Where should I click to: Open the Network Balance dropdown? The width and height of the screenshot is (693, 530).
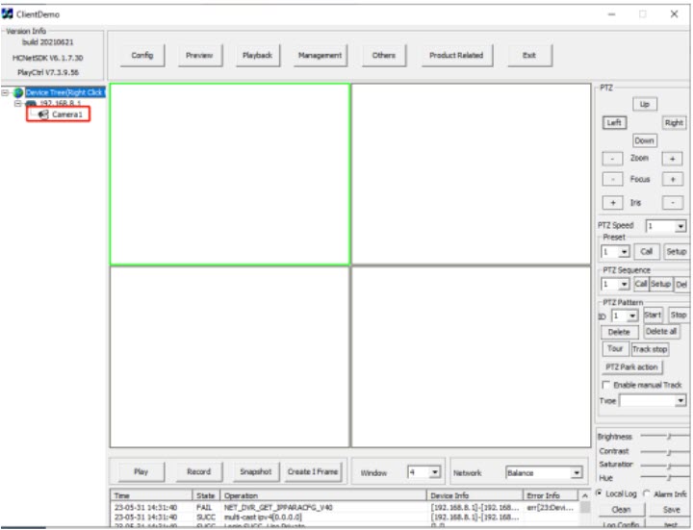tap(577, 472)
